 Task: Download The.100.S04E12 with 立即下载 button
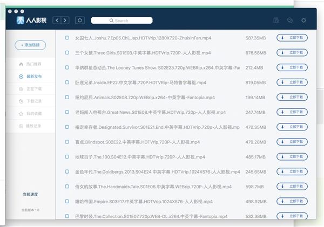click(x=292, y=156)
